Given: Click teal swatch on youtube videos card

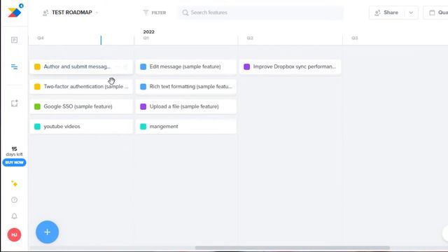Looking at the screenshot, I should 37,127.
